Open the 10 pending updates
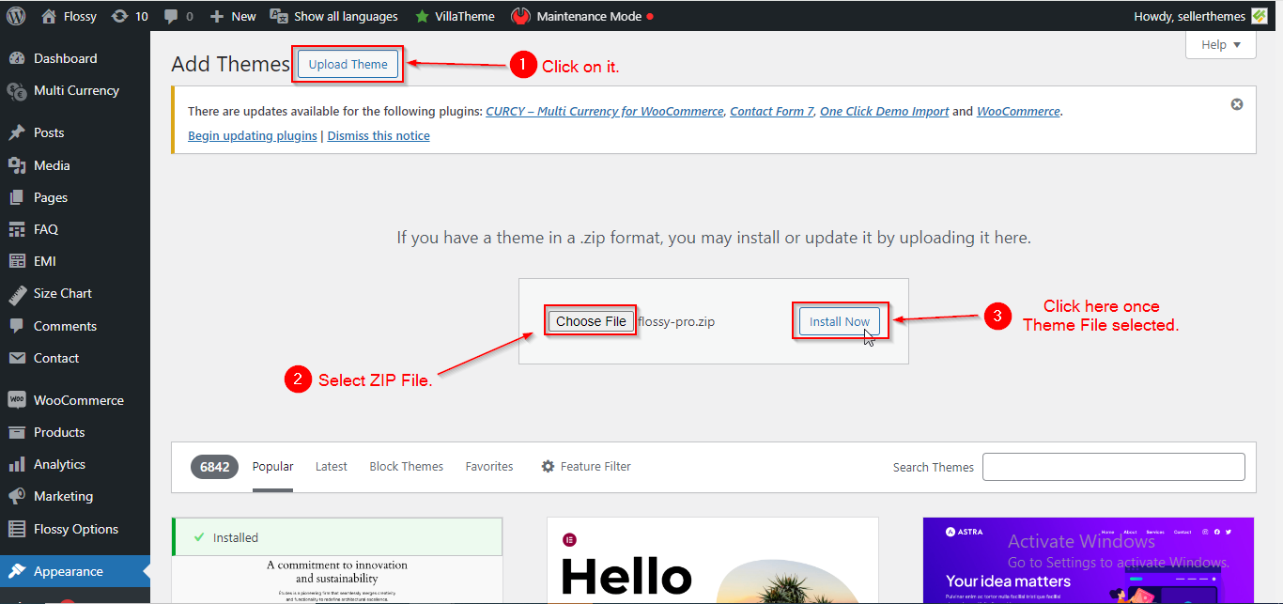Viewport: 1283px width, 604px height. click(130, 16)
